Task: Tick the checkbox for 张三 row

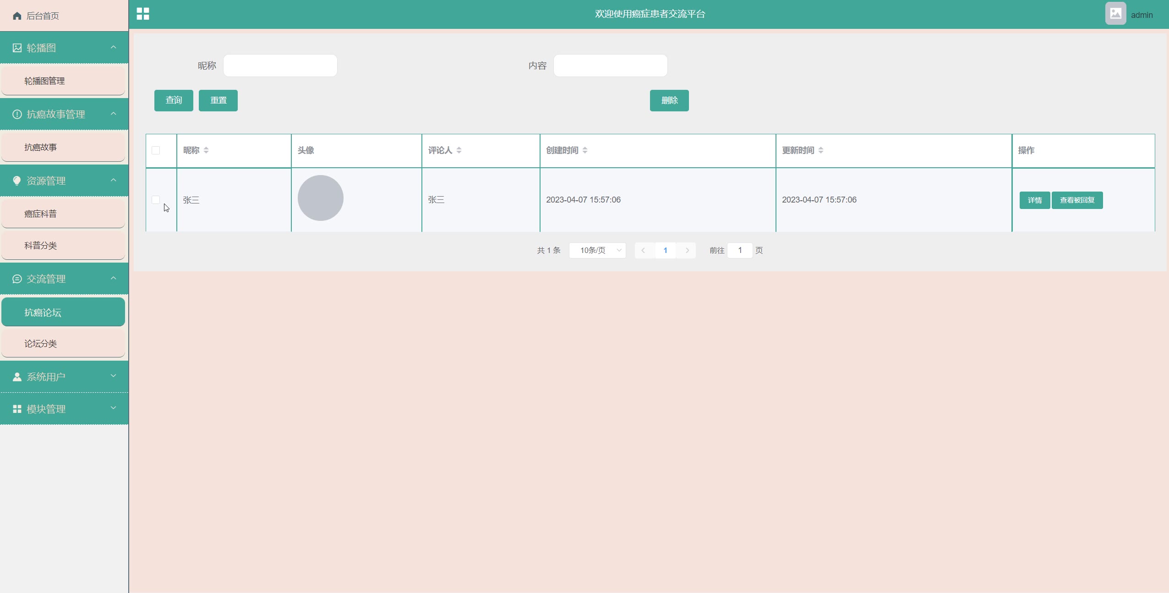Action: click(156, 200)
